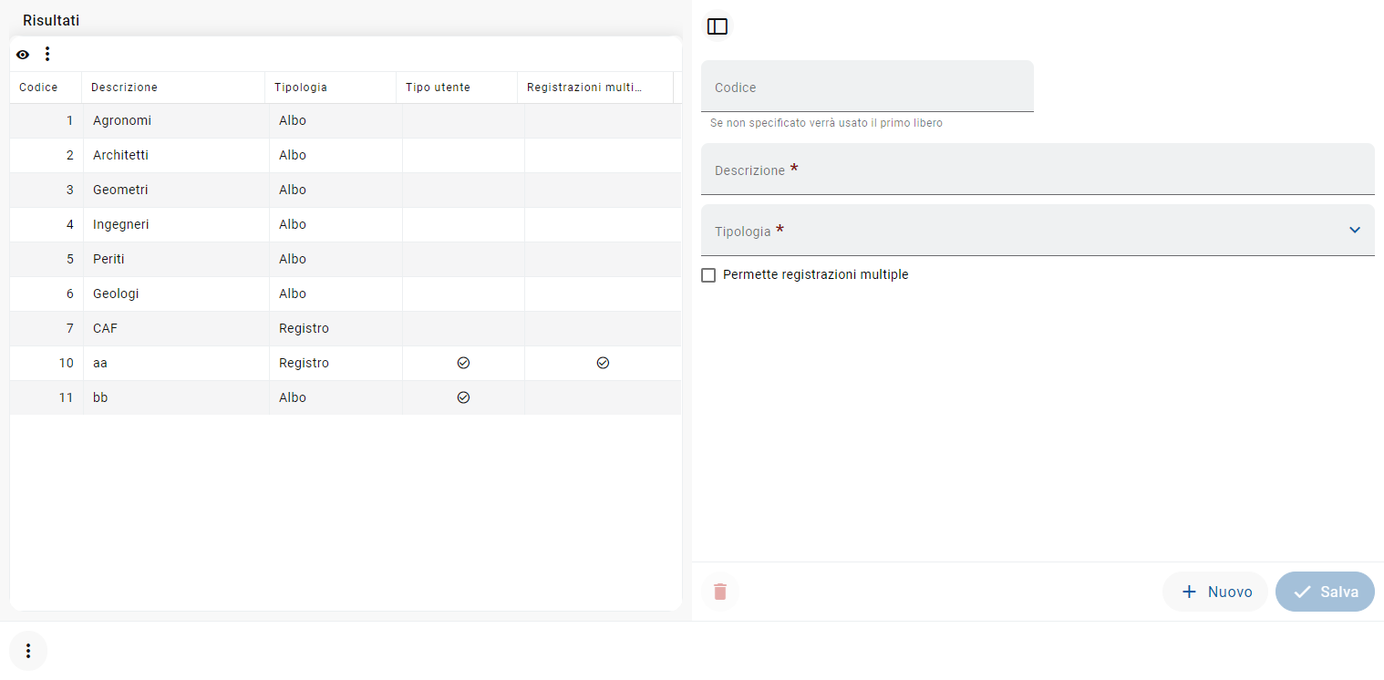This screenshot has height=680, width=1384.
Task: Select the Periti row
Action: pos(346,259)
